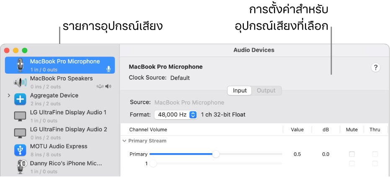The height and width of the screenshot is (177, 390).
Task: Click the Aggregate Device plus icon
Action: [x=20, y=99]
